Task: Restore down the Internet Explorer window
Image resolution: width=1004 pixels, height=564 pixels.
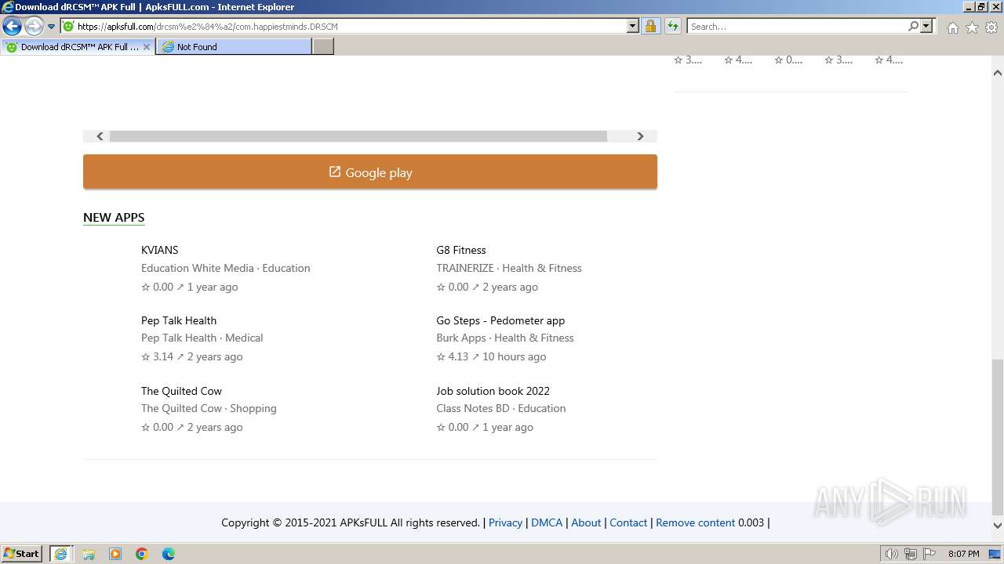Action: click(x=981, y=7)
